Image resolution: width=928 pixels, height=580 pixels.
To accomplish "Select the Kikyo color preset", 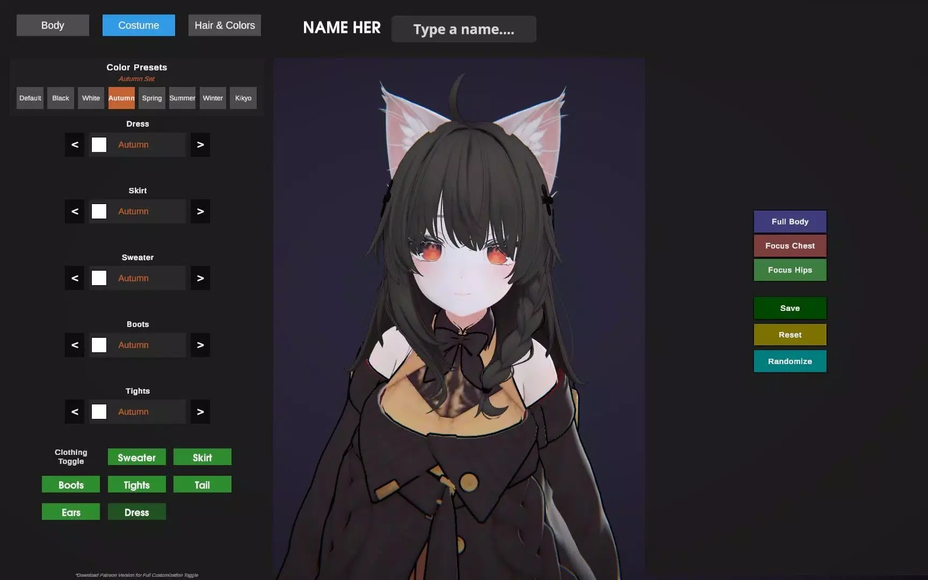I will (243, 98).
